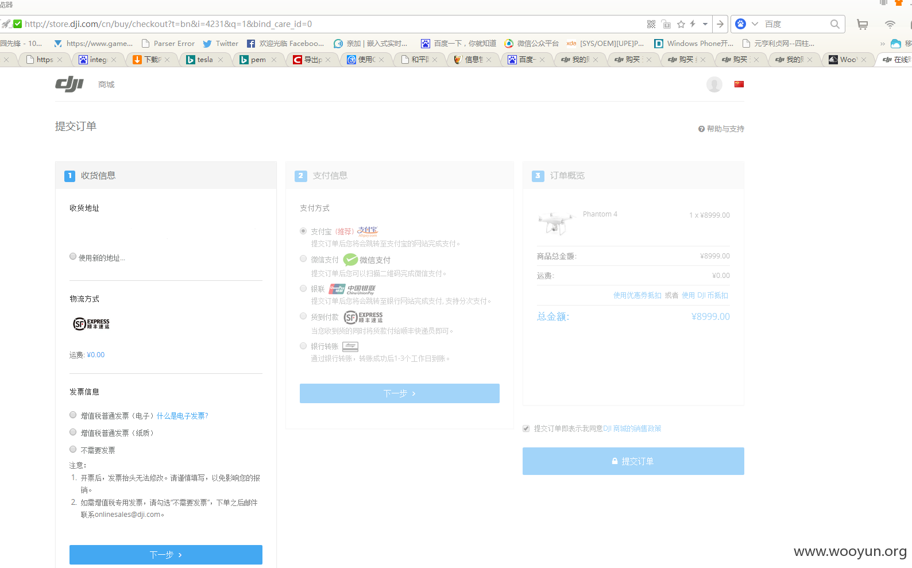
Task: Close the Woo tab
Action: [x=864, y=60]
